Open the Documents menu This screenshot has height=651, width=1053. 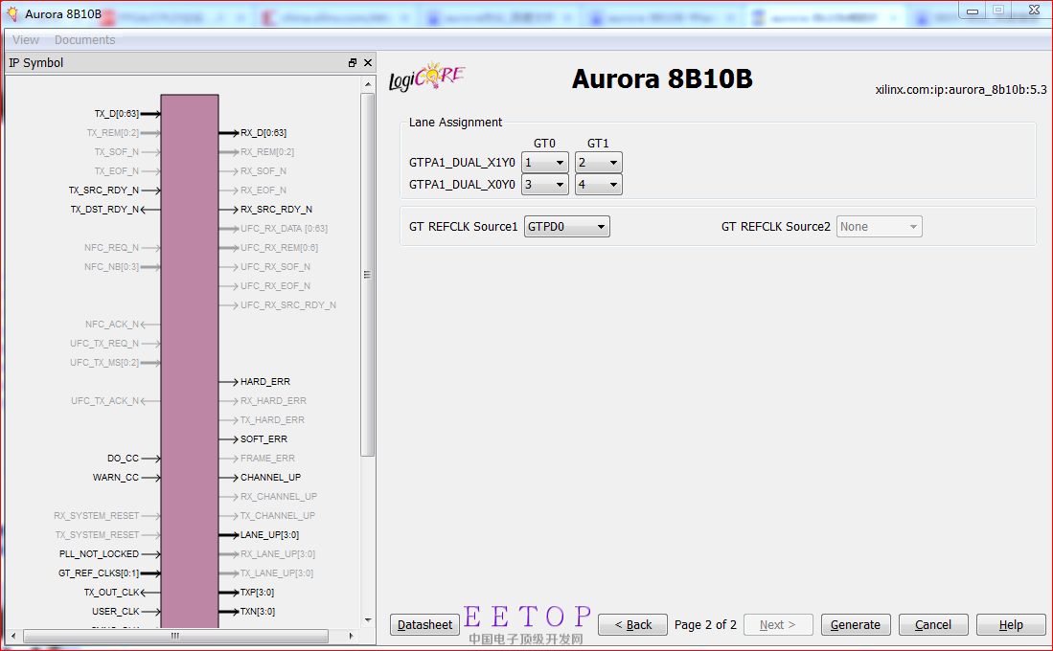tap(84, 40)
